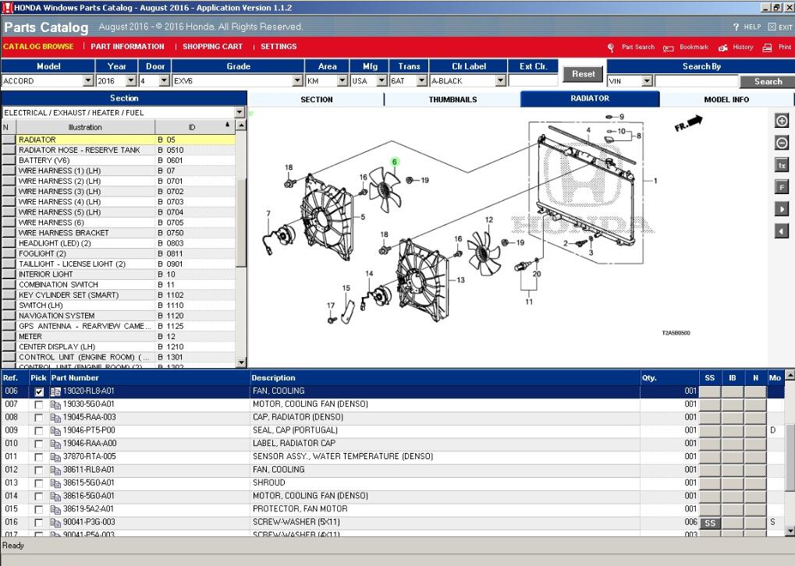The height and width of the screenshot is (566, 795).
Task: Open part info icon for 19046-PT5-P00
Action: tap(55, 431)
